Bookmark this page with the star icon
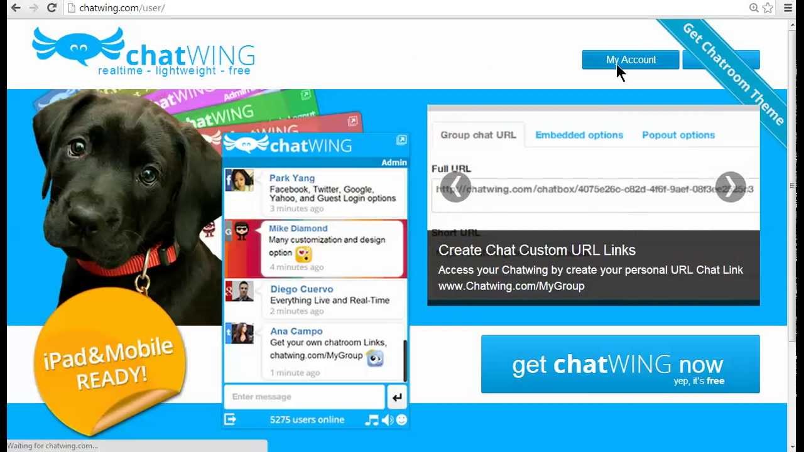 pos(768,8)
